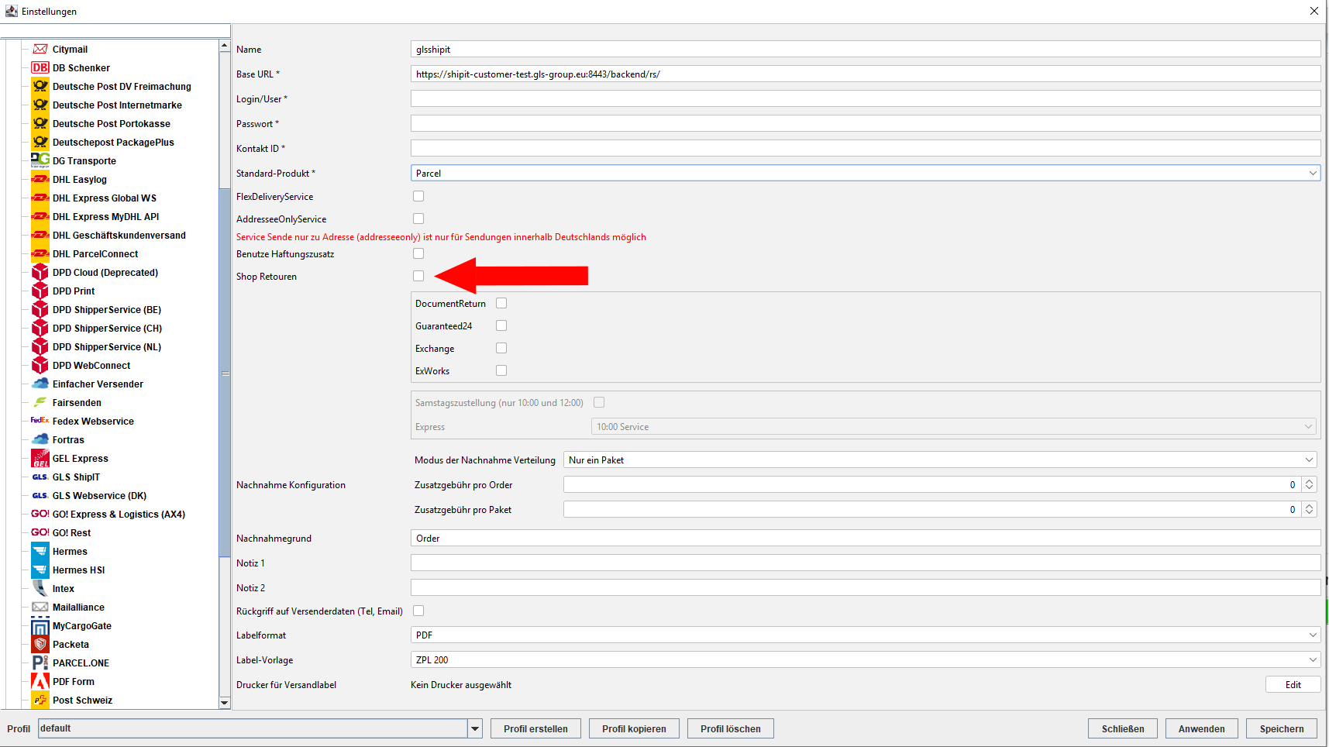The height and width of the screenshot is (747, 1329).
Task: Select the Citymail envelope icon
Action: tap(40, 49)
